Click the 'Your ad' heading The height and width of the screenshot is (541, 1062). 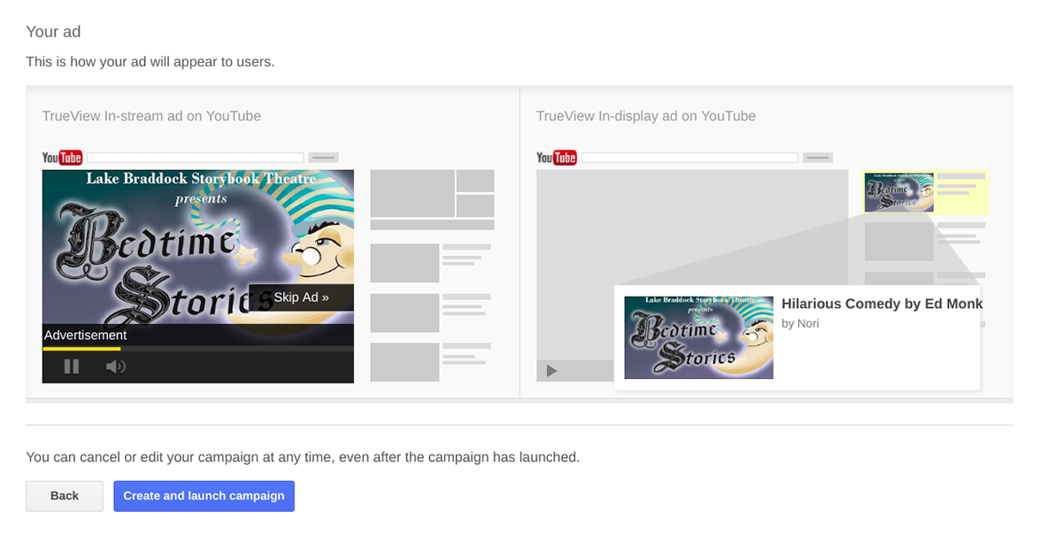click(x=53, y=32)
